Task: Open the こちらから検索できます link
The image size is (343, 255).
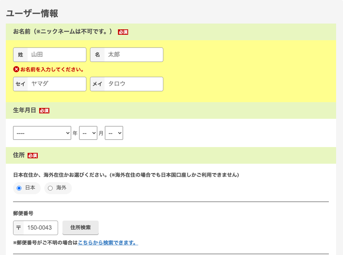Action: [x=108, y=243]
